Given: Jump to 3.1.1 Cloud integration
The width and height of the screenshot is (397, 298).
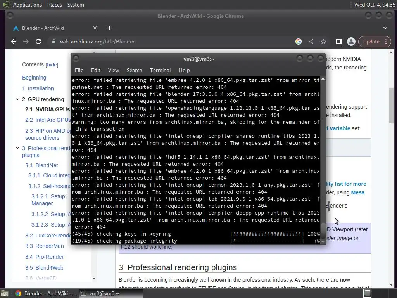Looking at the screenshot, I should click(49, 175).
